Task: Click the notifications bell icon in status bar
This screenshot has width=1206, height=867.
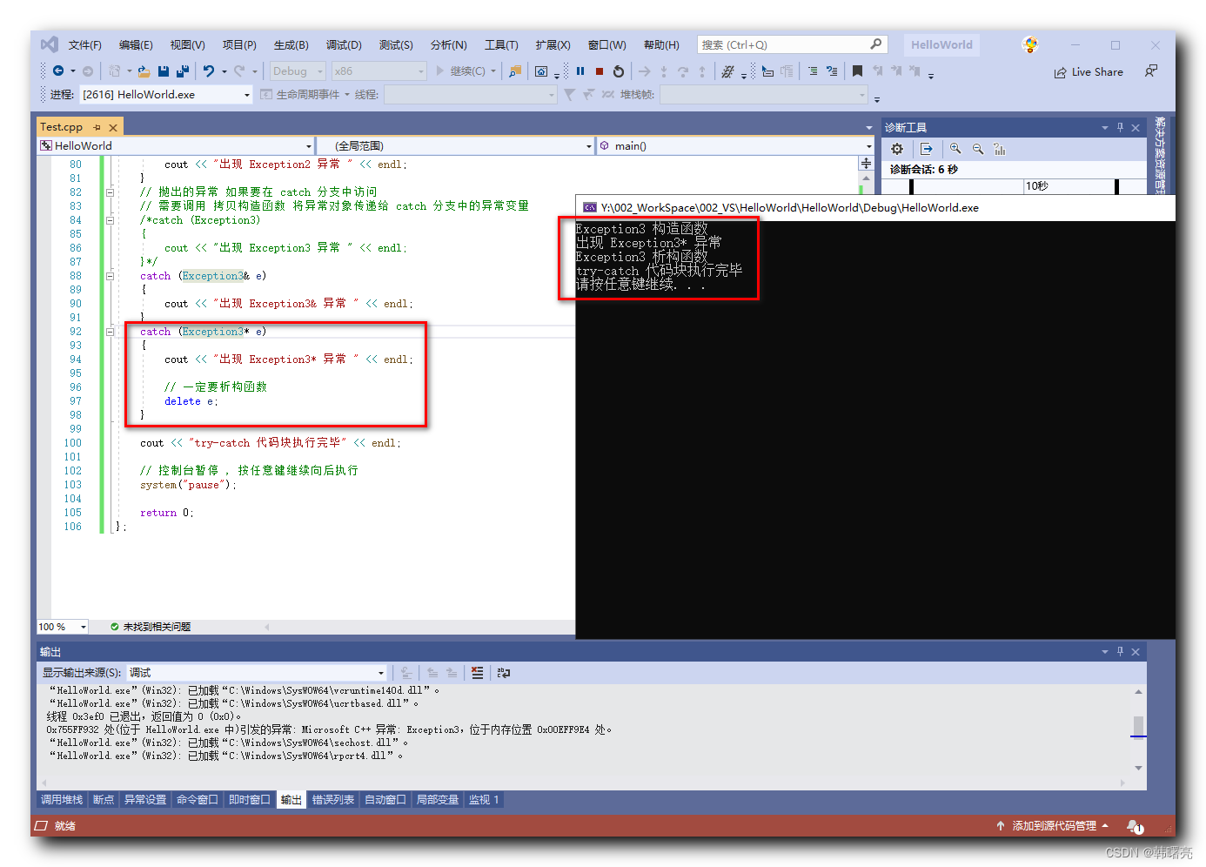Action: tap(1134, 826)
